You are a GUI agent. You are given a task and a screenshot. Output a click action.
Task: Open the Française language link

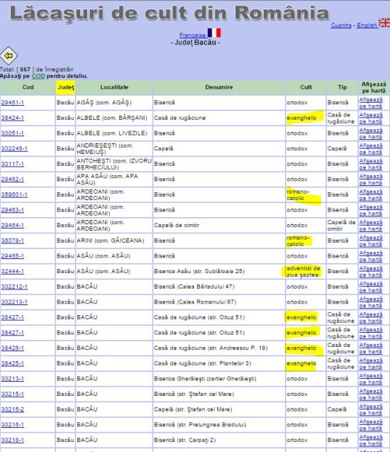(x=192, y=35)
